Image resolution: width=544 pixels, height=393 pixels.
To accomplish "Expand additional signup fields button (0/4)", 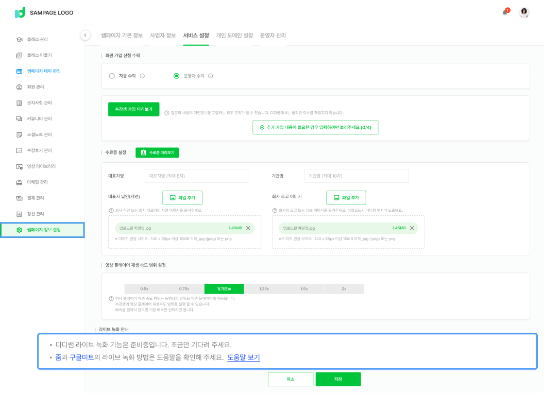I will tap(315, 127).
